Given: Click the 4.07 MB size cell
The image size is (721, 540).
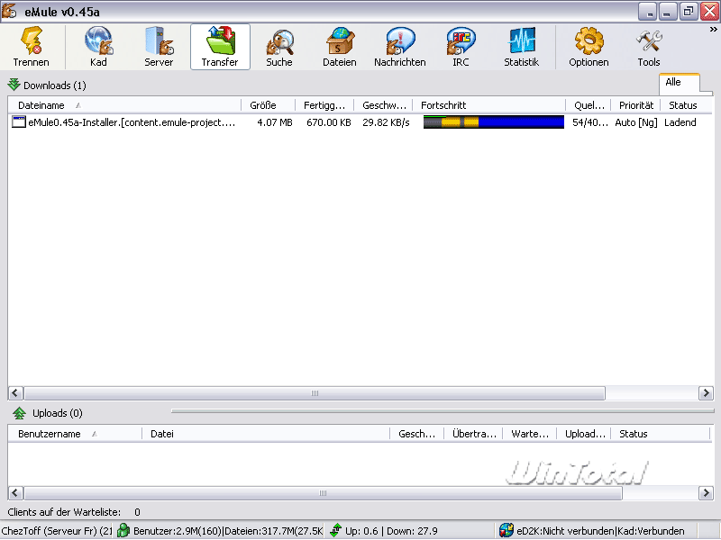Looking at the screenshot, I should [x=275, y=122].
